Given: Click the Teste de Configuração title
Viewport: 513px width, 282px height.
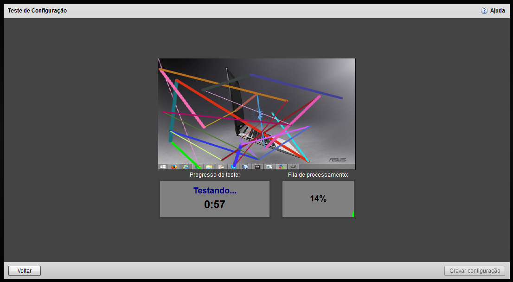Looking at the screenshot, I should click(37, 11).
